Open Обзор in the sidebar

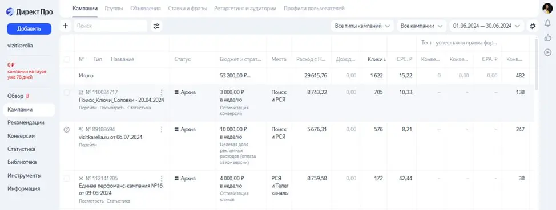click(x=15, y=96)
